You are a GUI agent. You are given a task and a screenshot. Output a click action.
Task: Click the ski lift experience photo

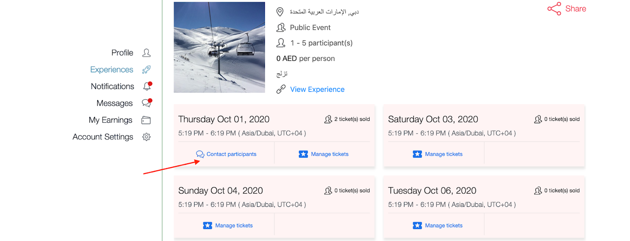coord(219,47)
